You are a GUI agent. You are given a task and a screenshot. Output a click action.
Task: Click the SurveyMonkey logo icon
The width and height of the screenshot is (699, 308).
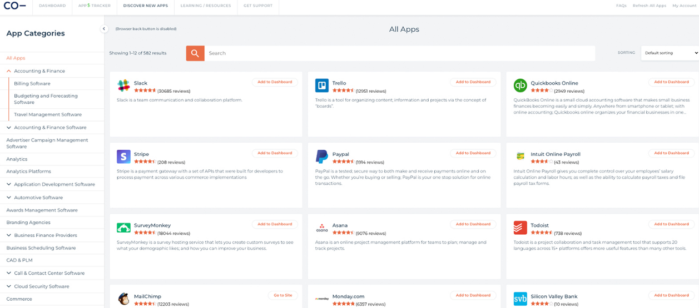click(123, 228)
